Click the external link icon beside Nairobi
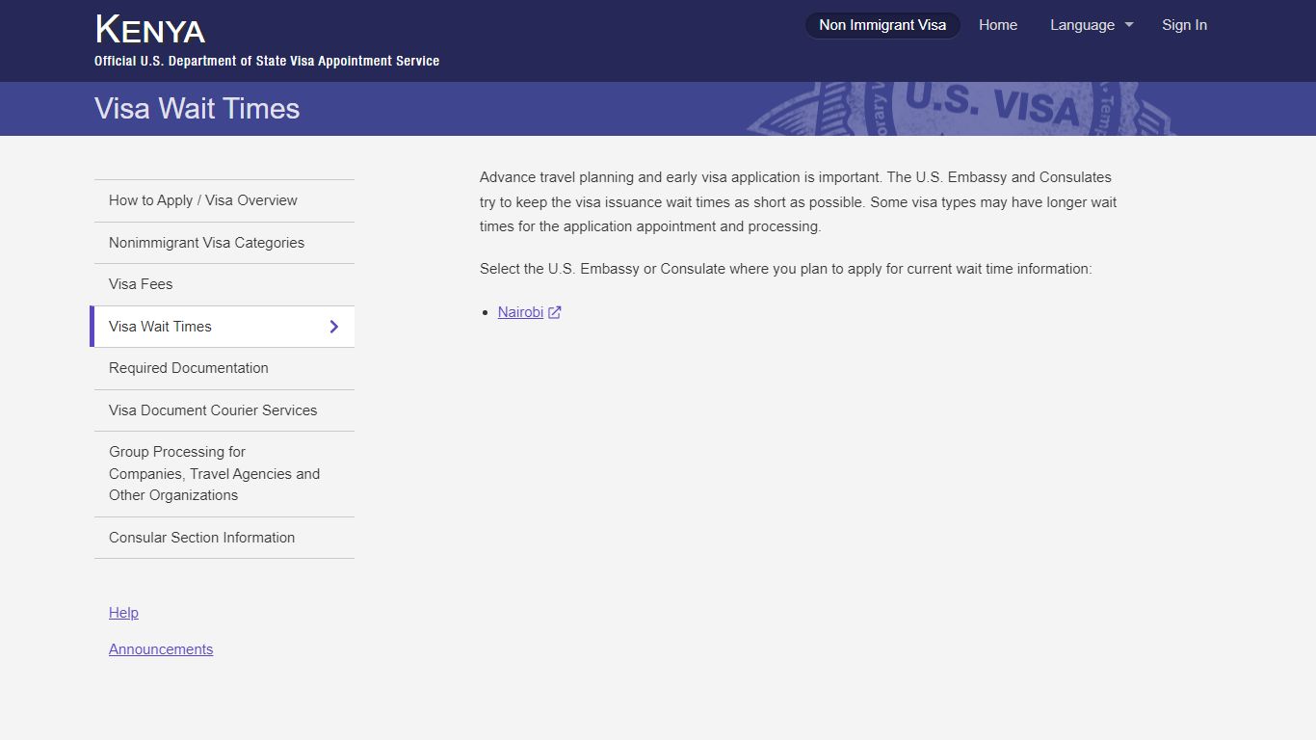The height and width of the screenshot is (740, 1316). tap(555, 312)
